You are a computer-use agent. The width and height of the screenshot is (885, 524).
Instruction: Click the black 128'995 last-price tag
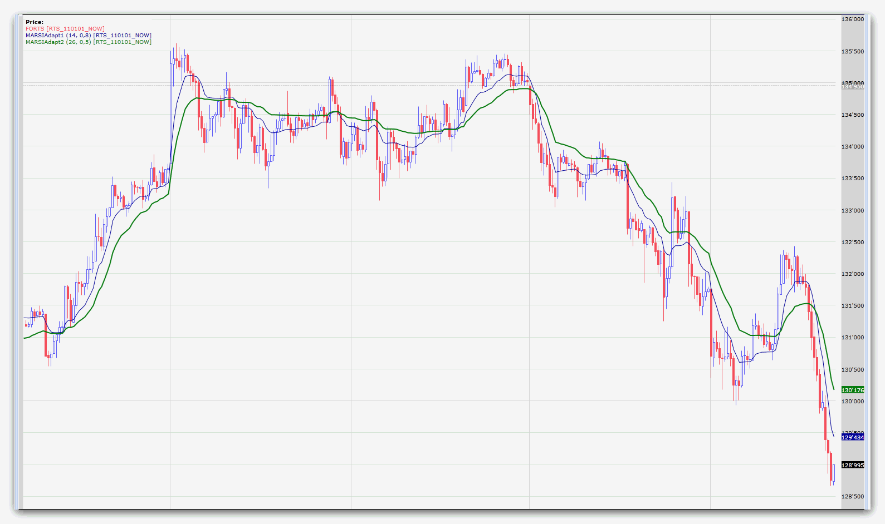[x=853, y=465]
